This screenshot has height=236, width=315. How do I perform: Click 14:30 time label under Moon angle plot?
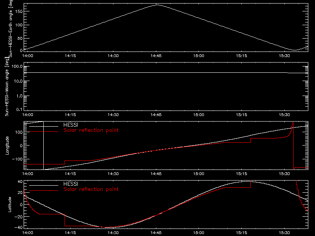tap(113, 115)
